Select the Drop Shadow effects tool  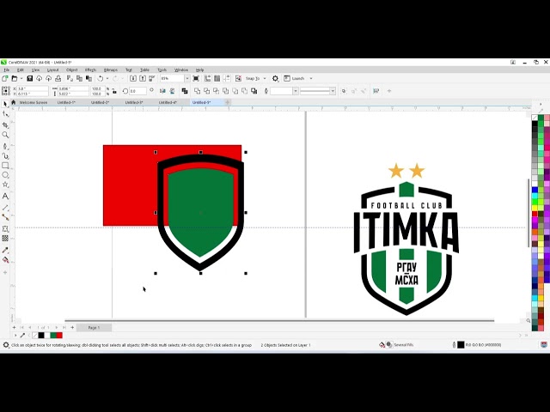[x=5, y=229]
